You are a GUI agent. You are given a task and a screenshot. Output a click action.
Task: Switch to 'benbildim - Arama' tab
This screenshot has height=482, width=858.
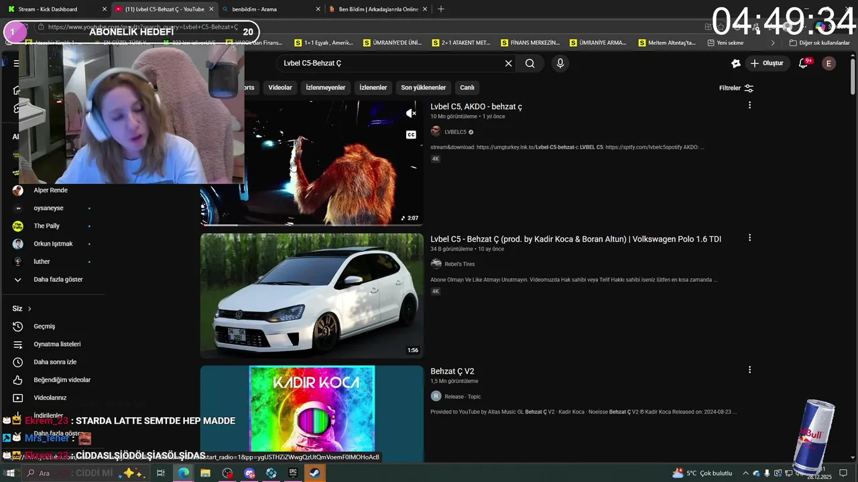pyautogui.click(x=271, y=9)
